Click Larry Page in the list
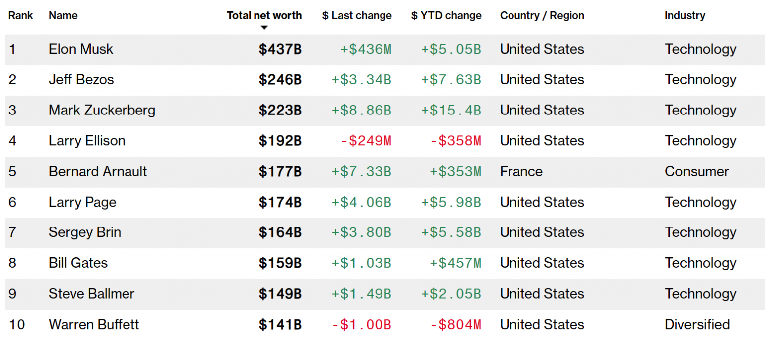This screenshot has width=765, height=341. tap(83, 202)
